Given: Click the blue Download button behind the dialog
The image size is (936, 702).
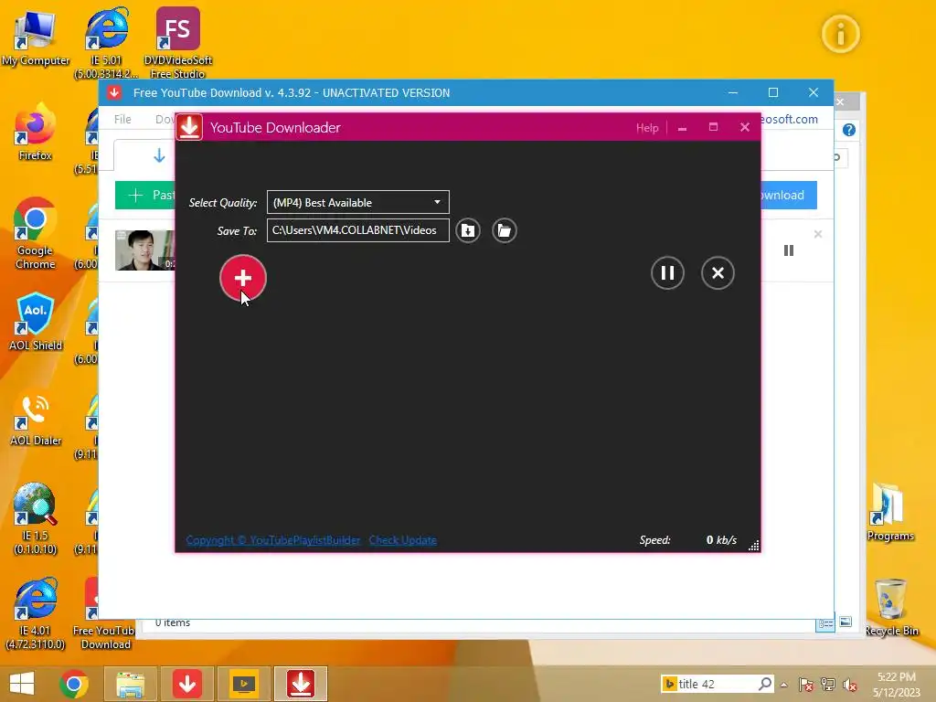Looking at the screenshot, I should coord(789,196).
